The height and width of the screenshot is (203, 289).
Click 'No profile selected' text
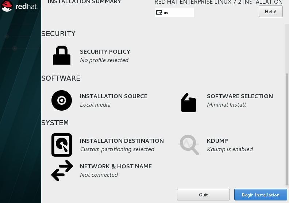[104, 60]
